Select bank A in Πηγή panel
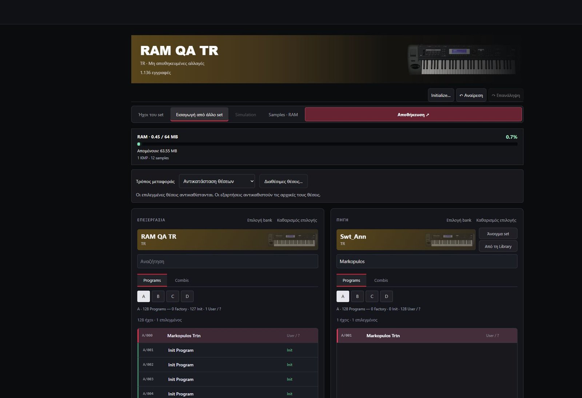The width and height of the screenshot is (582, 398). pos(343,296)
